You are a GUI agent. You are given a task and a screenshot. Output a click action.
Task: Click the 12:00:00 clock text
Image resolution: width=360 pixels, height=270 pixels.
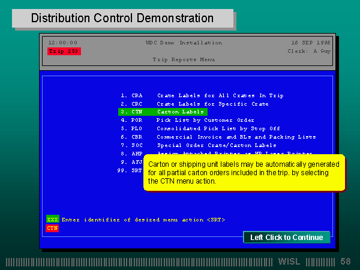(x=62, y=43)
